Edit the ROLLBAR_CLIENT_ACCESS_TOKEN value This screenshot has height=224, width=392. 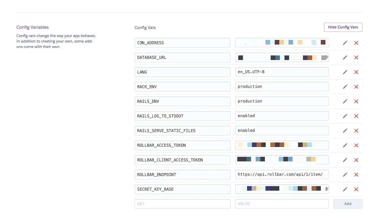[345, 160]
